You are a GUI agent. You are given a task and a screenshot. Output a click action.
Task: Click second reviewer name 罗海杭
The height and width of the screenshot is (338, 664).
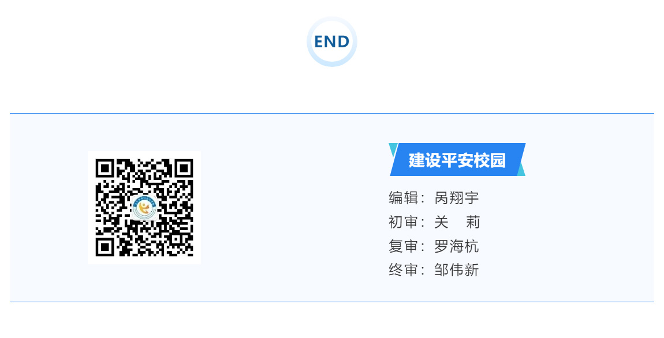(457, 246)
